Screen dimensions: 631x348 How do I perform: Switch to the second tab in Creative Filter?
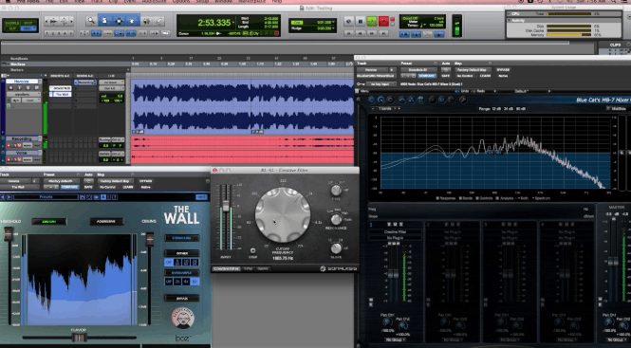point(249,268)
